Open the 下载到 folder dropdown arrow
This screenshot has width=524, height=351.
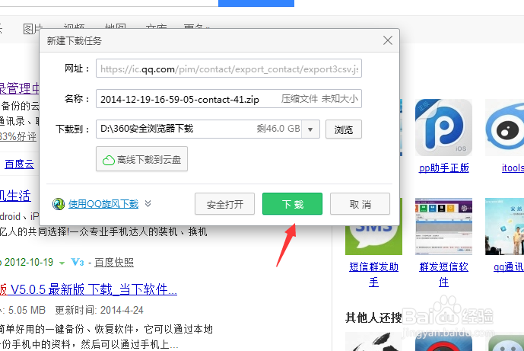click(x=310, y=129)
